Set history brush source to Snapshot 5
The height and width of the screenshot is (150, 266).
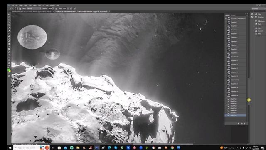click(226, 37)
